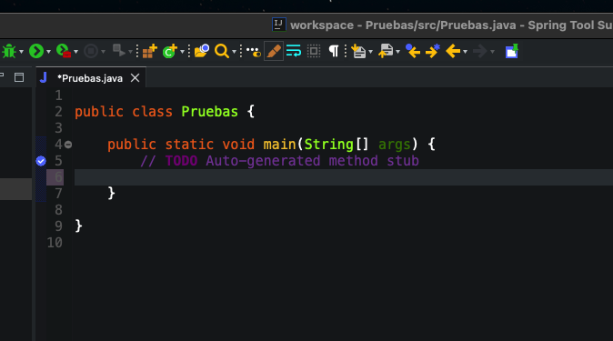Click the class name Pruebas in code
Image resolution: width=613 pixels, height=341 pixels.
point(209,112)
